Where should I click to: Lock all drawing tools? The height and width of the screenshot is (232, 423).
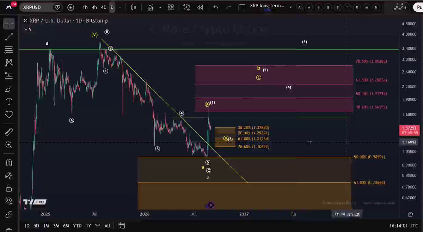9,188
